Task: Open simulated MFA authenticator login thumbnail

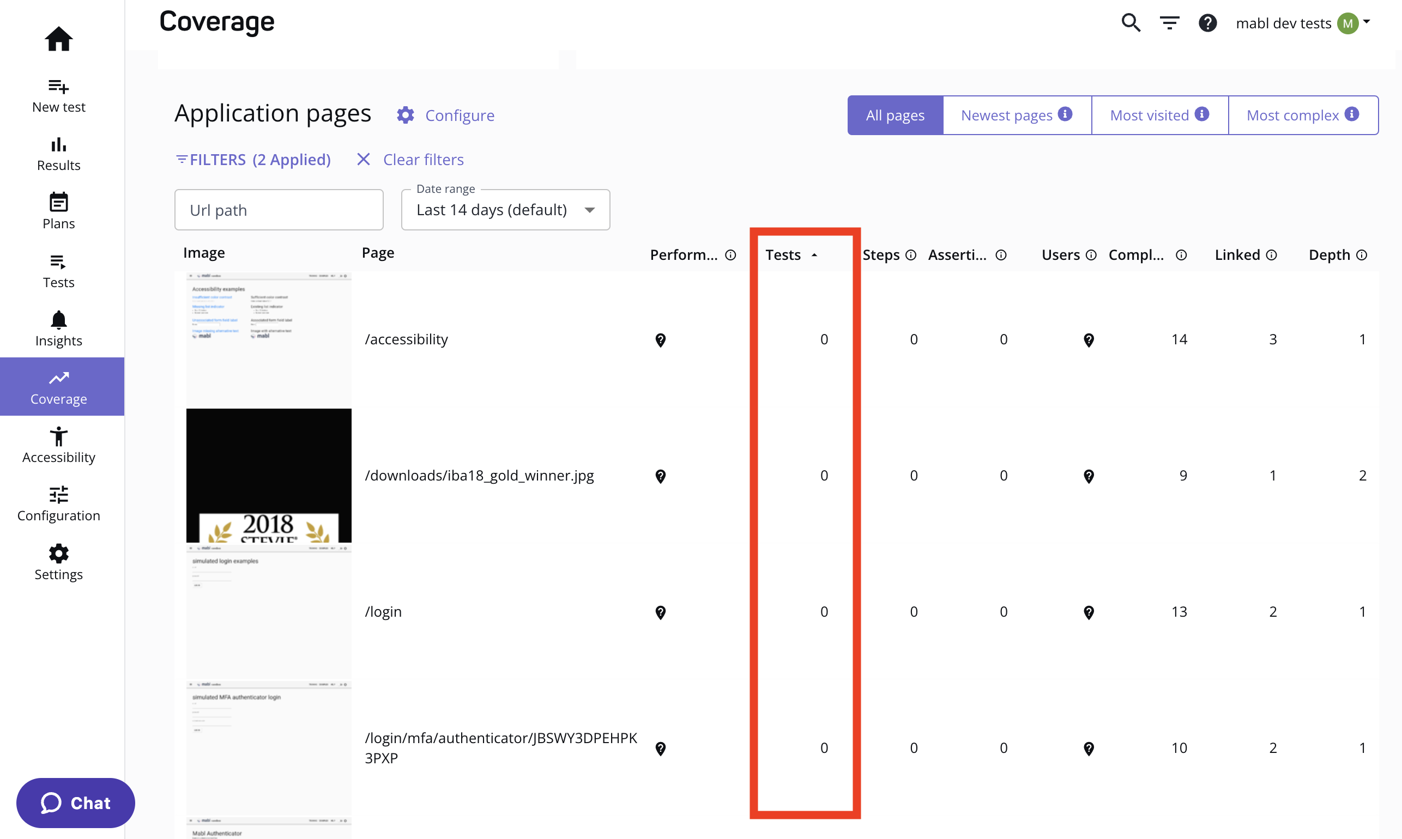Action: click(x=269, y=748)
